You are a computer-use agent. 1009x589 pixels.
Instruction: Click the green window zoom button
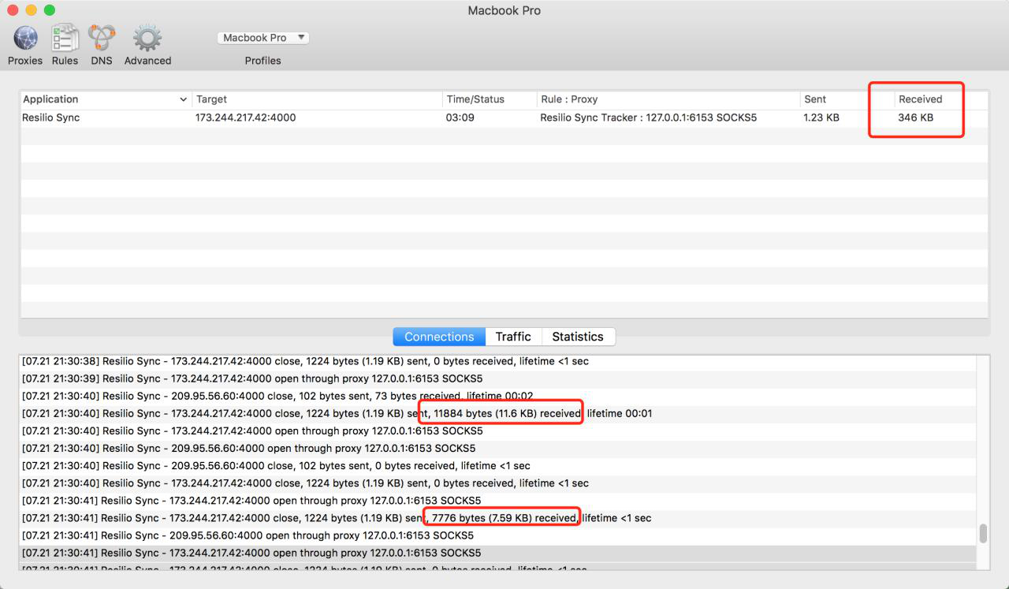[49, 10]
